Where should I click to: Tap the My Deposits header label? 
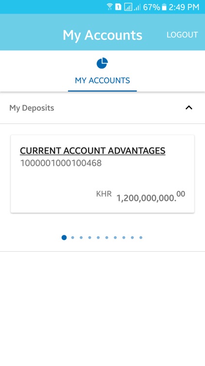[32, 108]
